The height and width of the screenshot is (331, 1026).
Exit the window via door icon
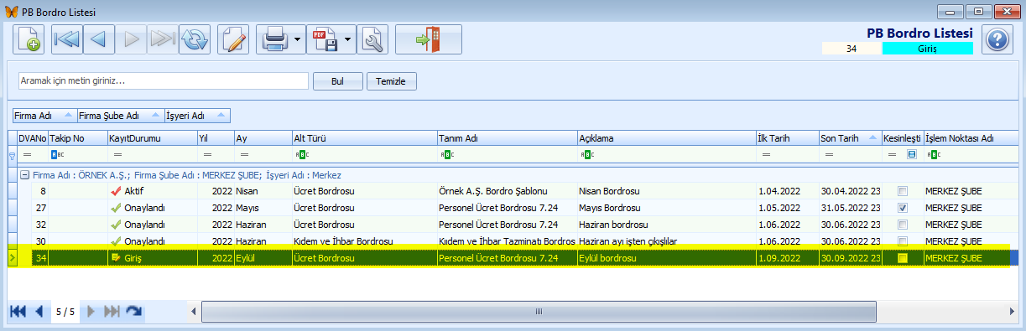(429, 39)
